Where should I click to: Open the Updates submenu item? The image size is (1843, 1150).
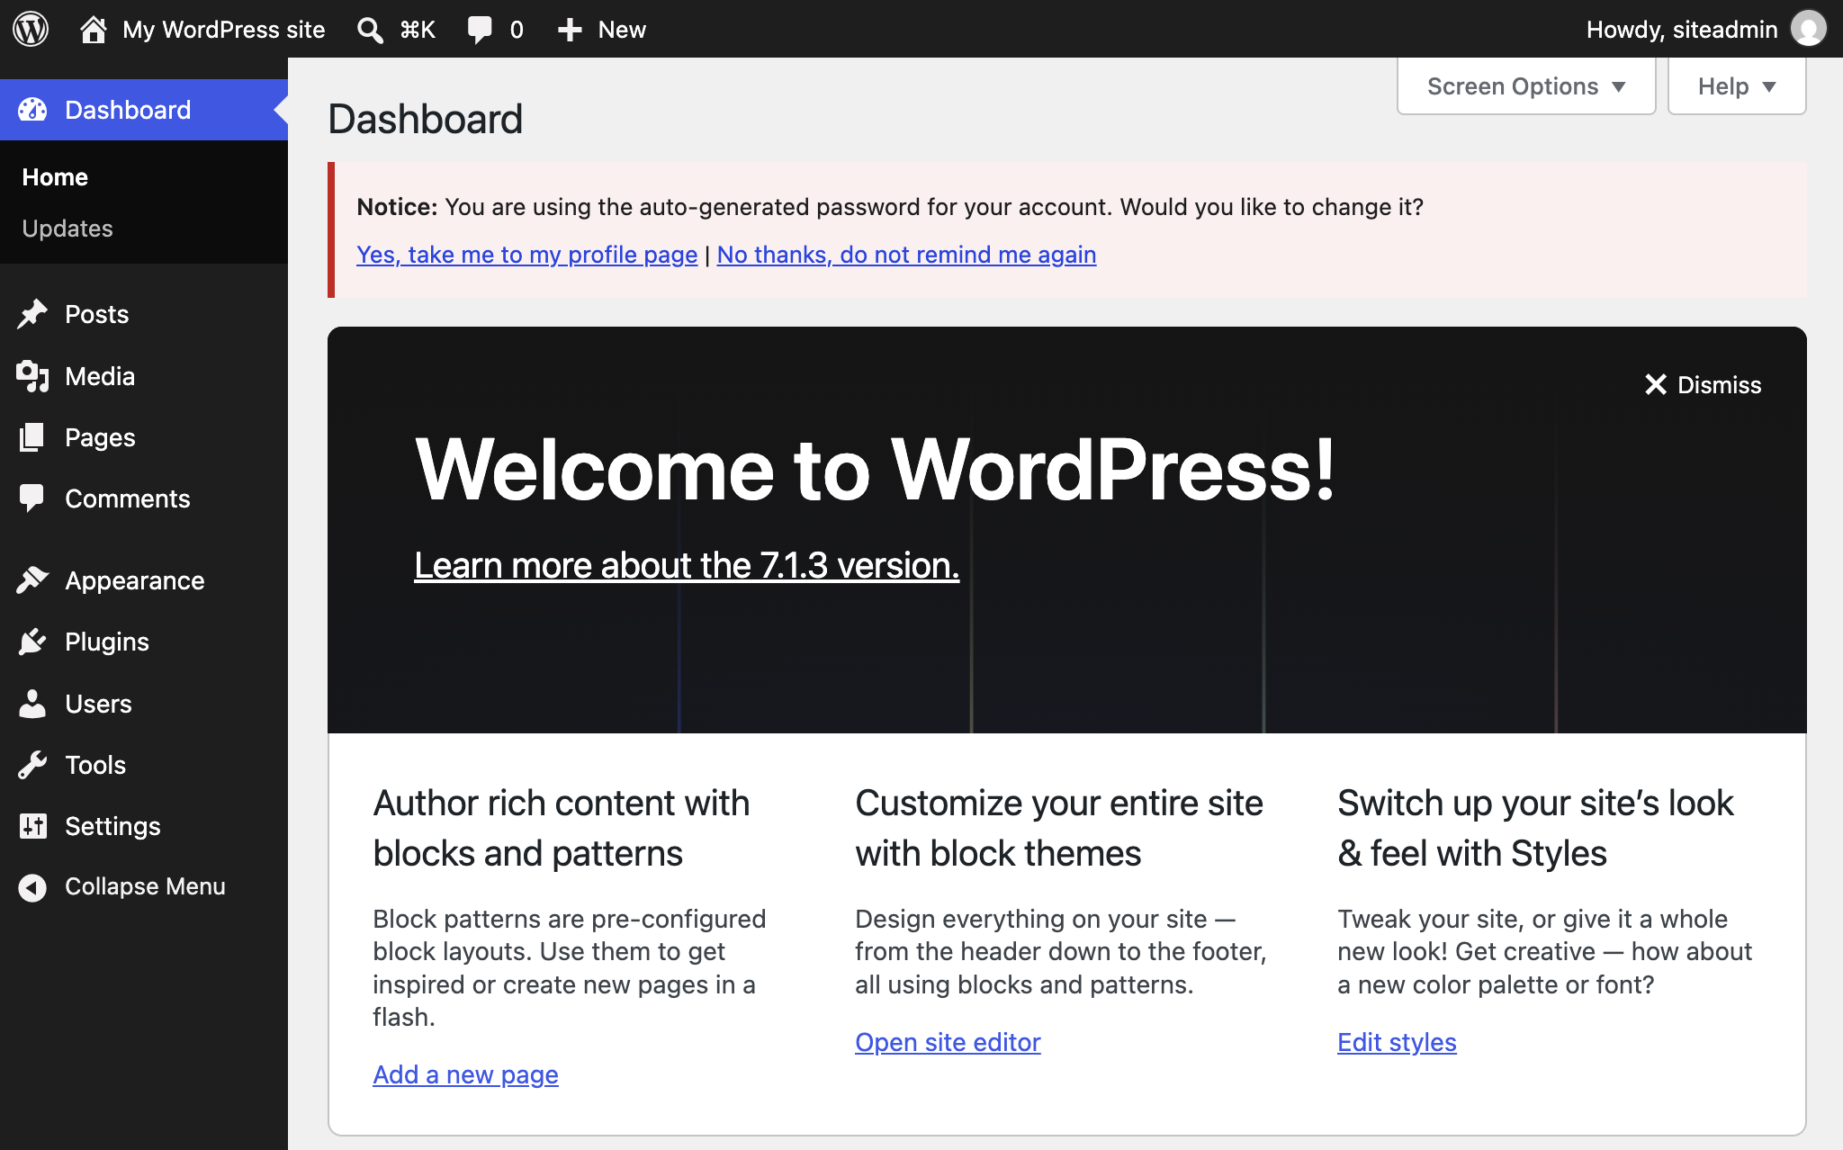[x=67, y=229]
